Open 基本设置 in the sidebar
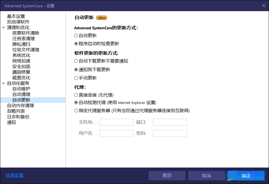 pyautogui.click(x=16, y=16)
